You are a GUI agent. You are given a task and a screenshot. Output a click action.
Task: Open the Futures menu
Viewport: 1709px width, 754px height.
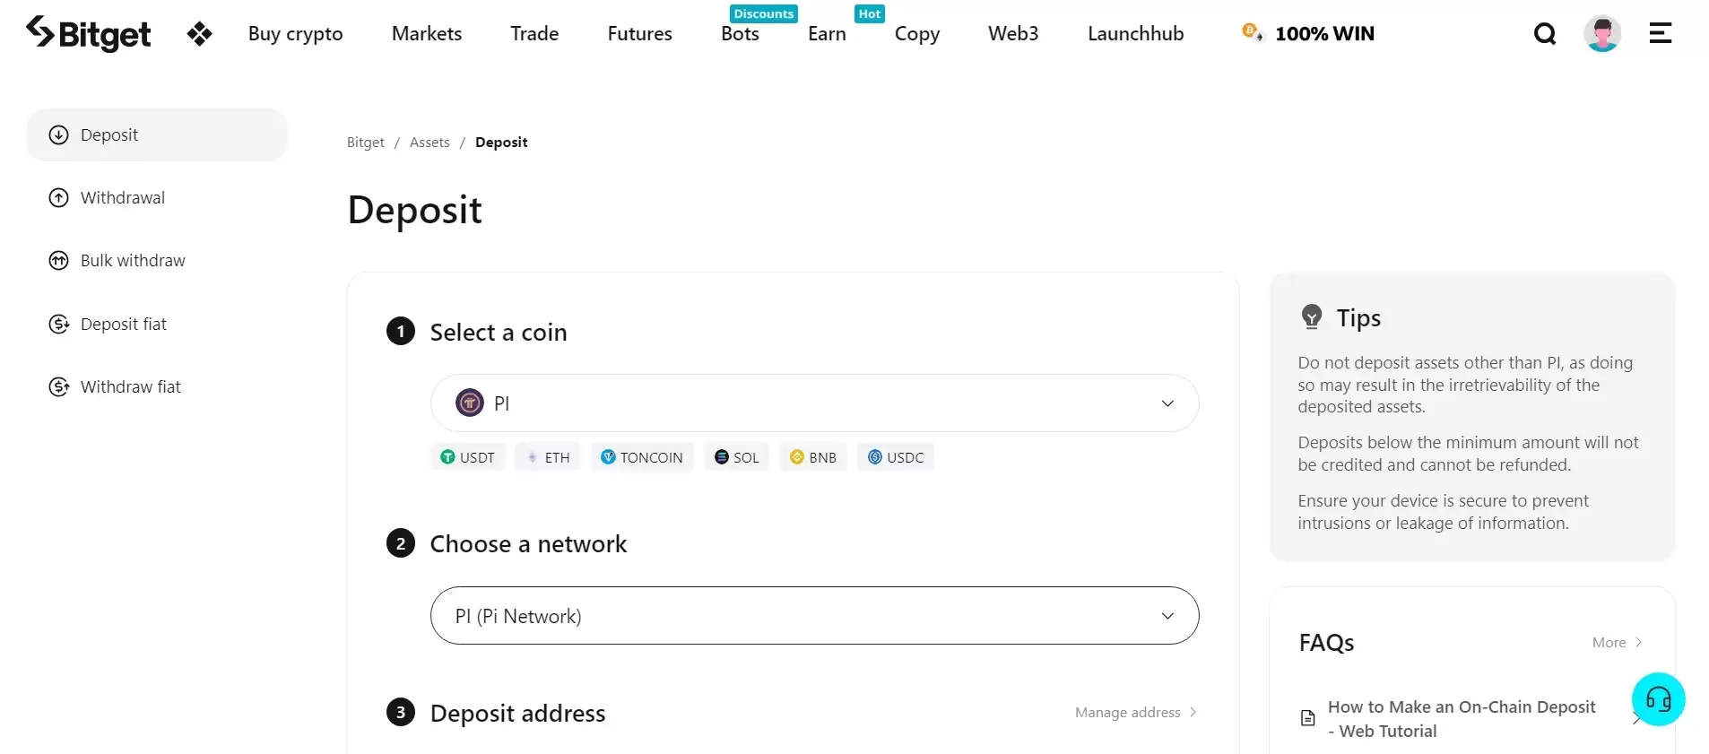pos(639,34)
